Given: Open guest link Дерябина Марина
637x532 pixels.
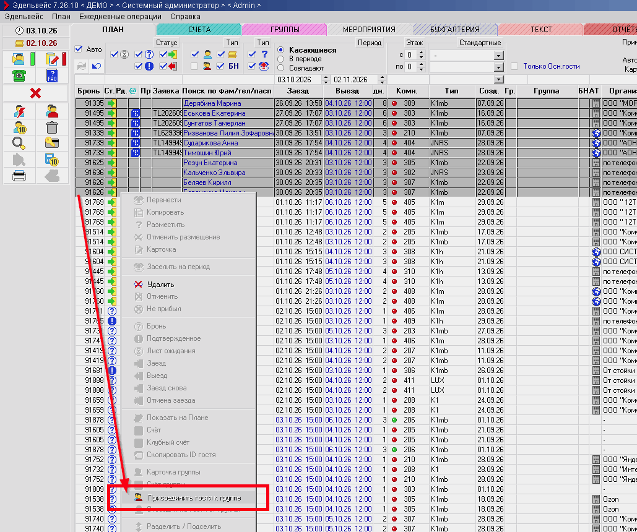Looking at the screenshot, I should click(212, 103).
